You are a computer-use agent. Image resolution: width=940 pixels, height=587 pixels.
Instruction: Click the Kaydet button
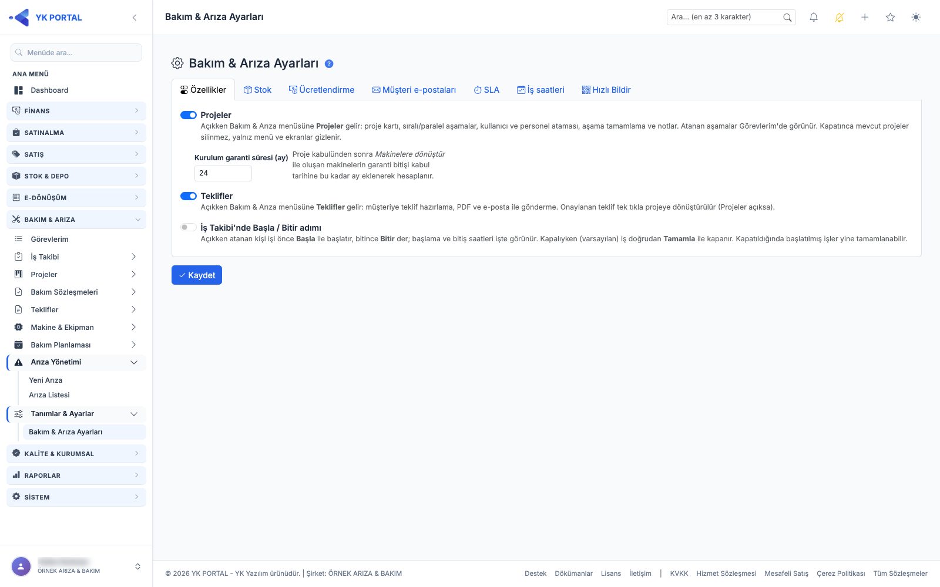pyautogui.click(x=197, y=275)
